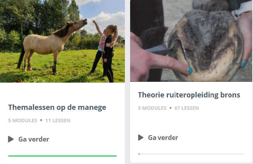Open the hoof cleaning course thumbnail
The image size is (253, 164).
[191, 41]
